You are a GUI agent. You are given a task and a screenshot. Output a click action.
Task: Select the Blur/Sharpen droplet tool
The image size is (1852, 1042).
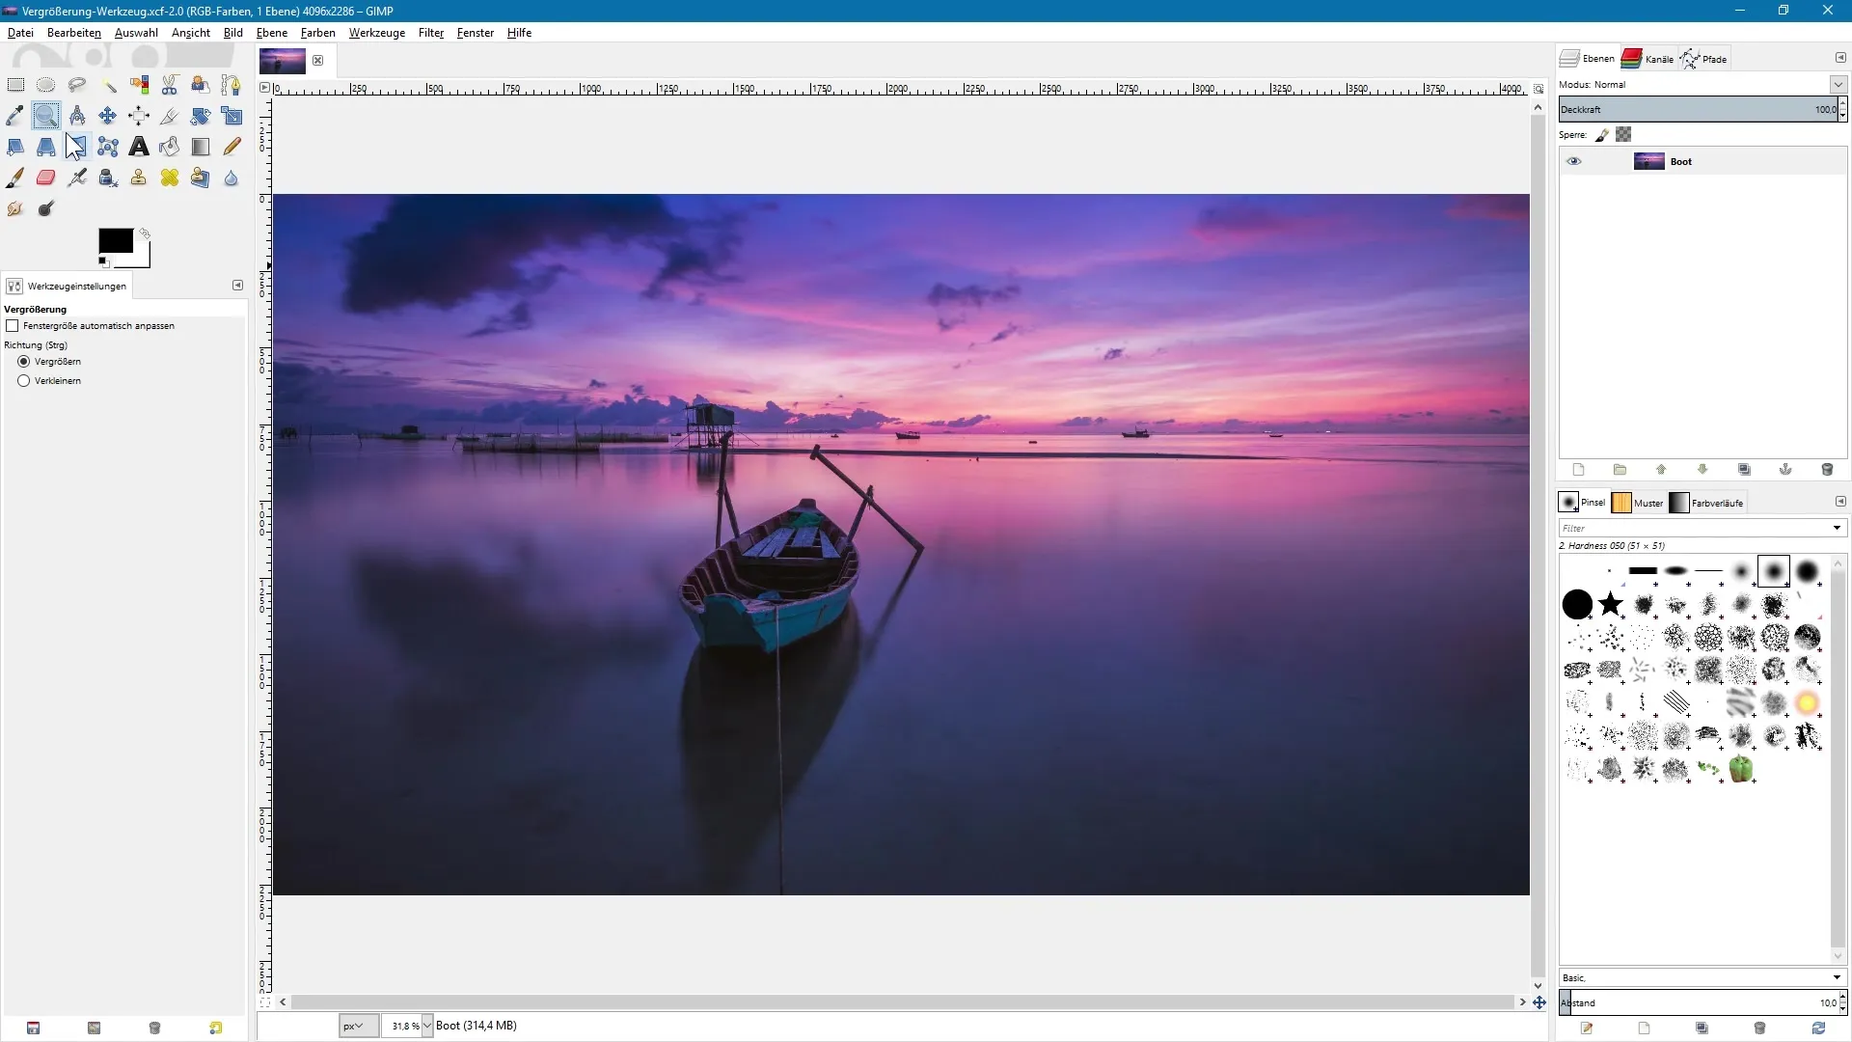(231, 178)
